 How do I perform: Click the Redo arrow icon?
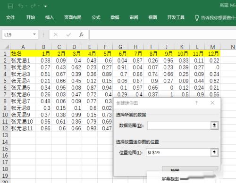33,6
